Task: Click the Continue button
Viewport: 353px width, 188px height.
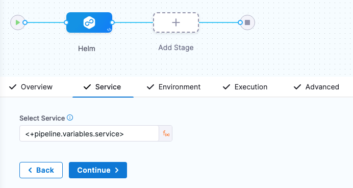Action: tap(98, 170)
